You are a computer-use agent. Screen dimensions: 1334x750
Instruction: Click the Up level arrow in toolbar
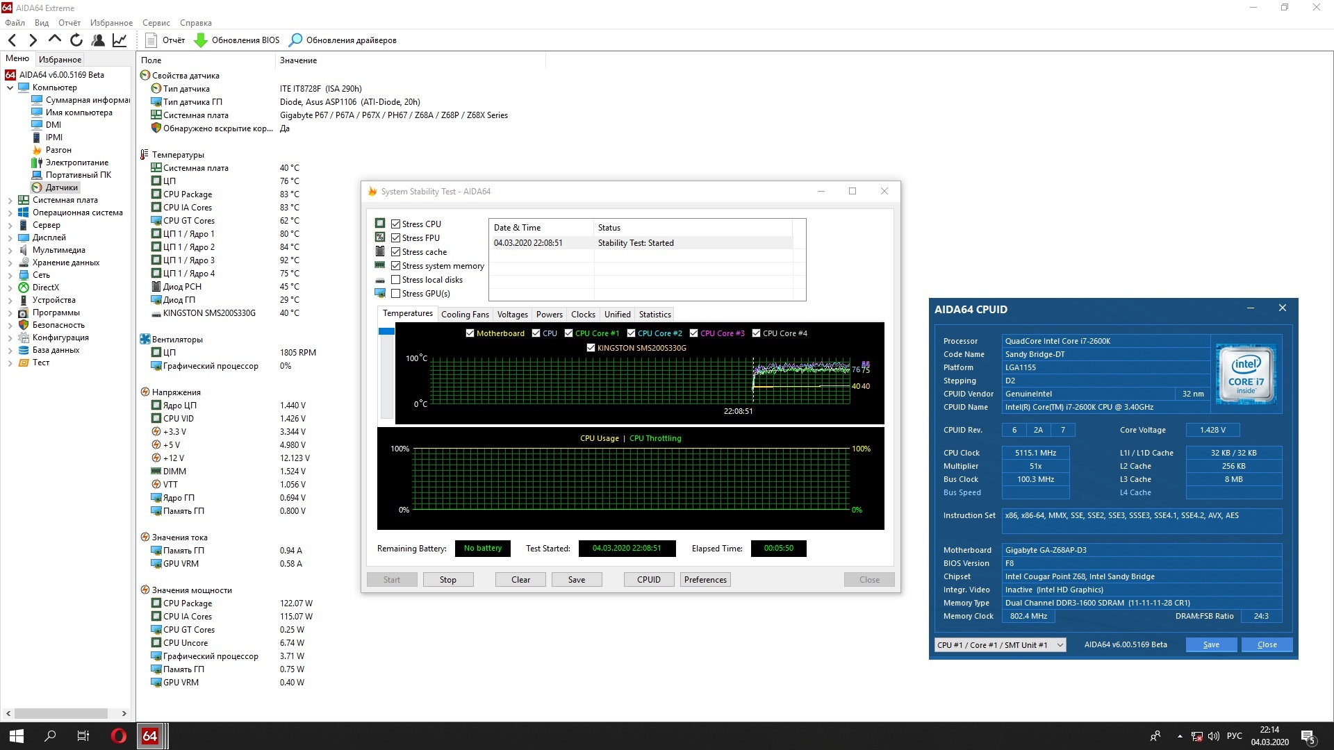point(55,40)
